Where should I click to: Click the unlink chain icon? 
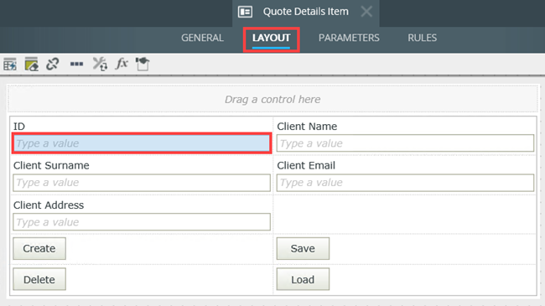[x=53, y=64]
